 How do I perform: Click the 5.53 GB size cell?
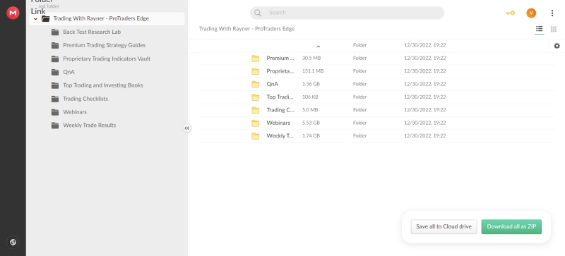pos(311,123)
